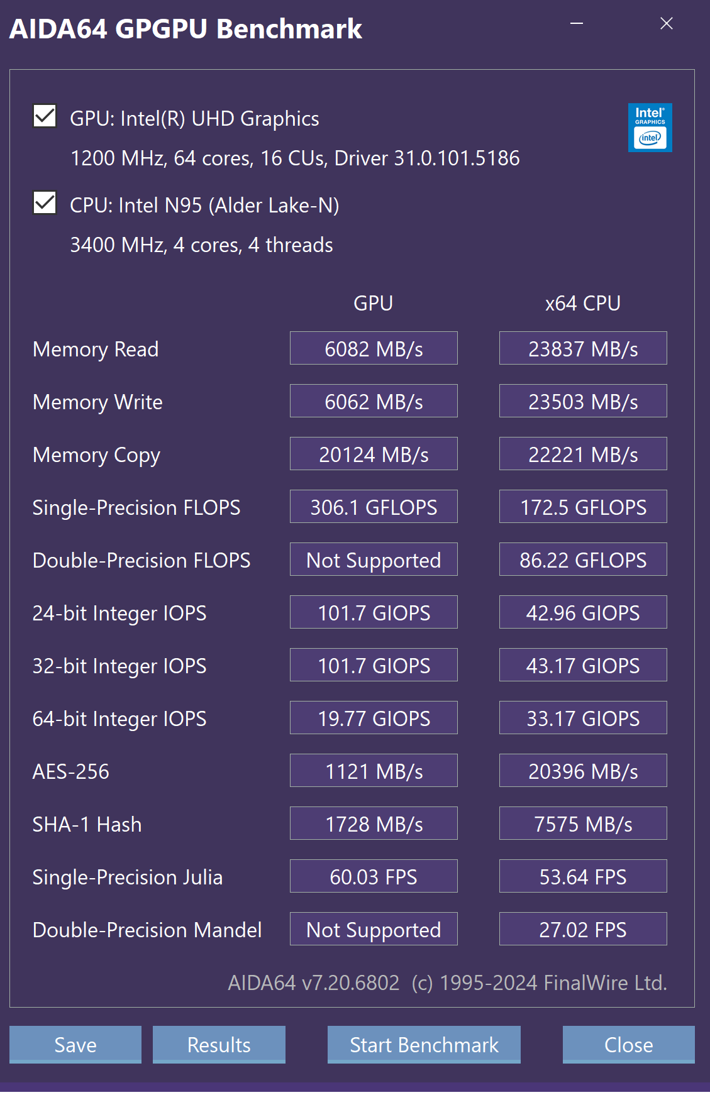Select the CPU 64-bit Integer IOPS result
This screenshot has height=1095, width=710.
coord(583,718)
